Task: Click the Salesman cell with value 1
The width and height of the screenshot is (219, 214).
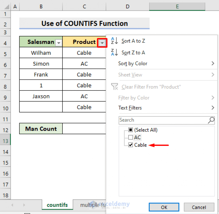Action: click(41, 85)
